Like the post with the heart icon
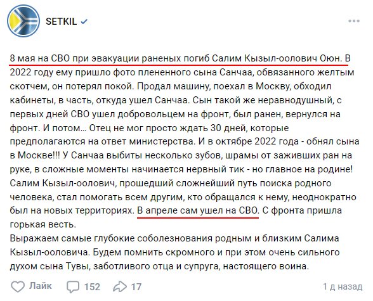Viewport: 373px width, 301px height. (18, 286)
